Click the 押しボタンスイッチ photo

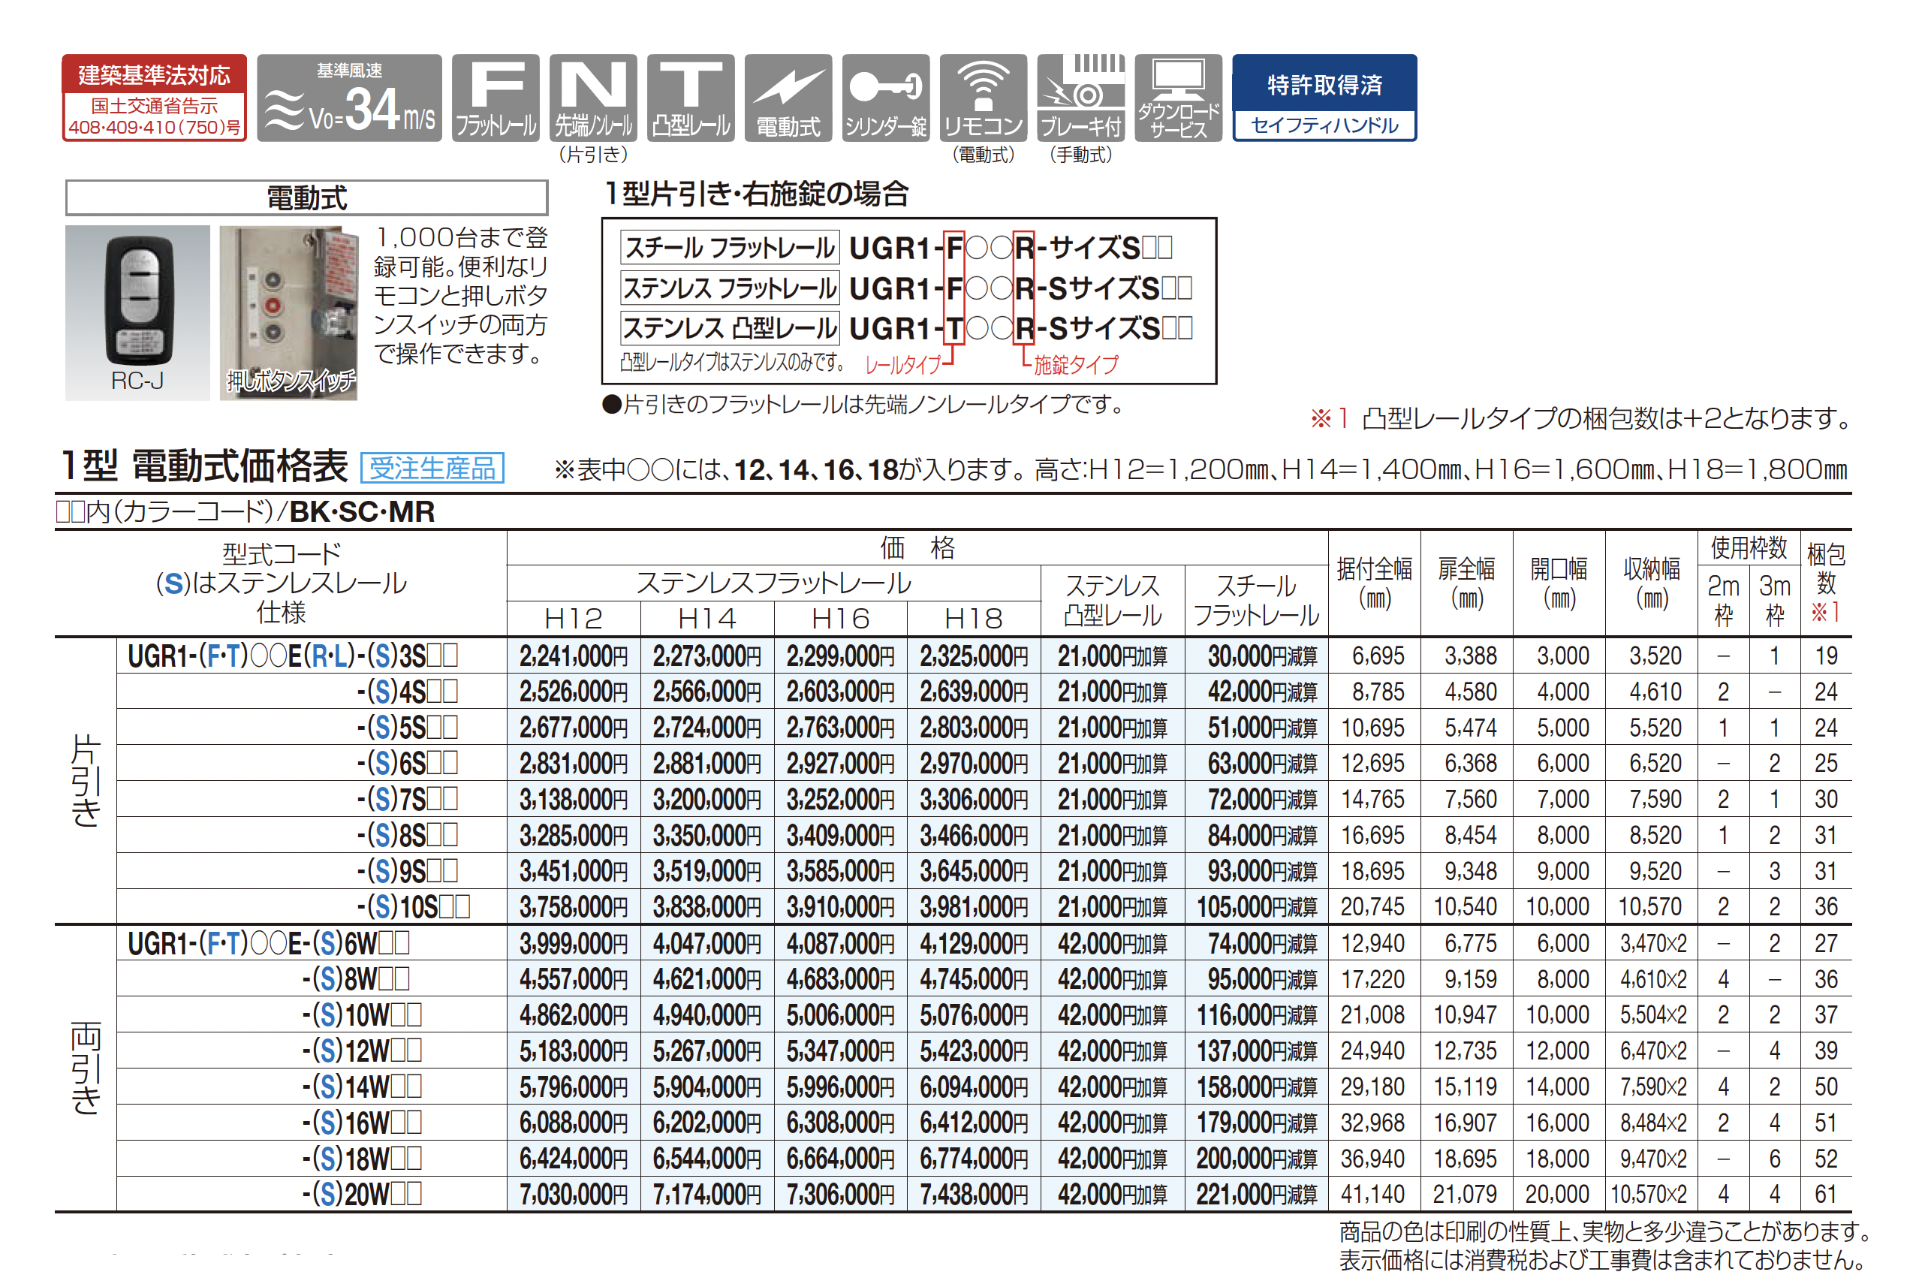coord(288,313)
